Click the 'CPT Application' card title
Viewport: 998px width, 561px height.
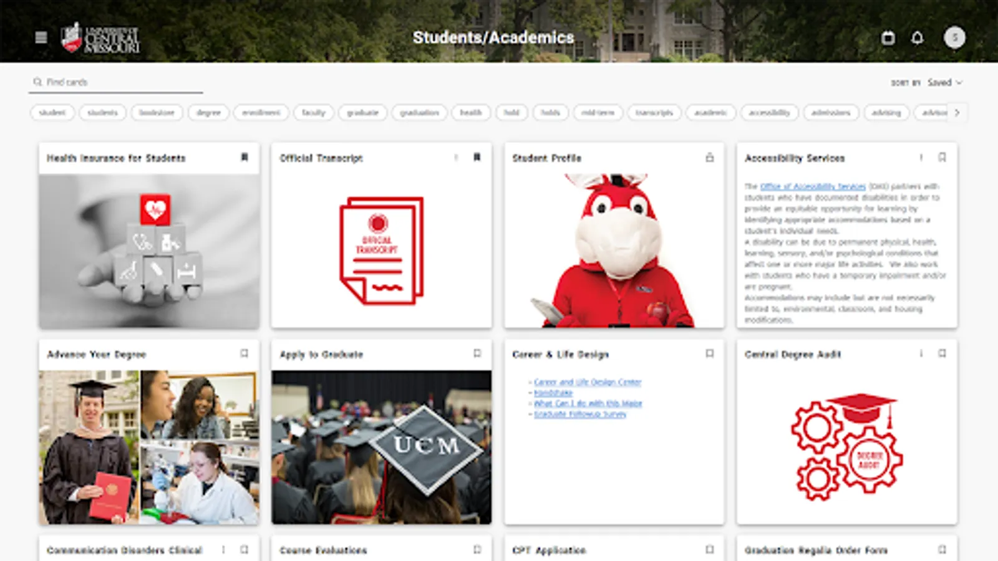[x=549, y=550]
